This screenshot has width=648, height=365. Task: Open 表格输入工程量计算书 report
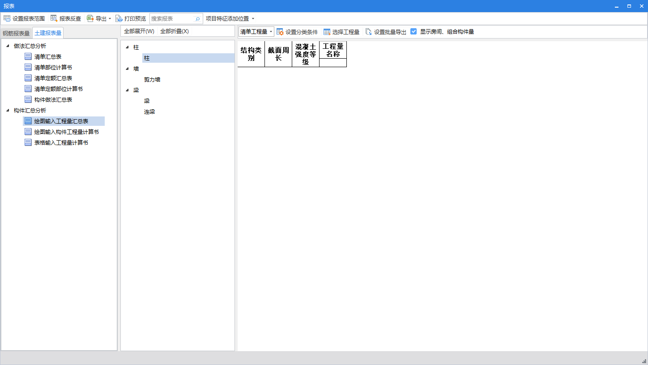[61, 142]
